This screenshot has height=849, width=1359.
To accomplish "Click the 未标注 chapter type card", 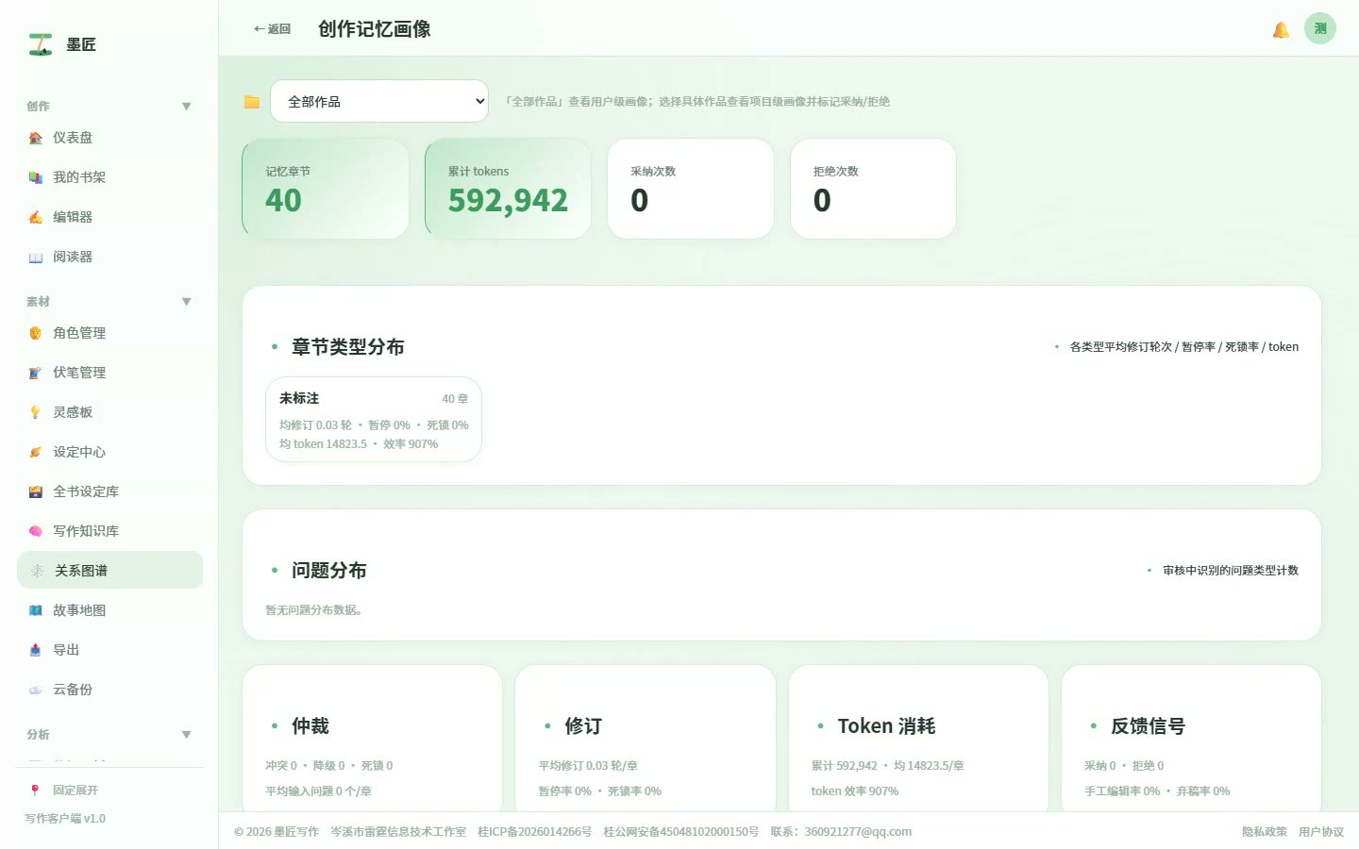I will coord(374,420).
